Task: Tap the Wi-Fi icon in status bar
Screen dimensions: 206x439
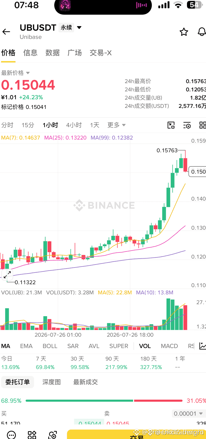Action: click(178, 5)
